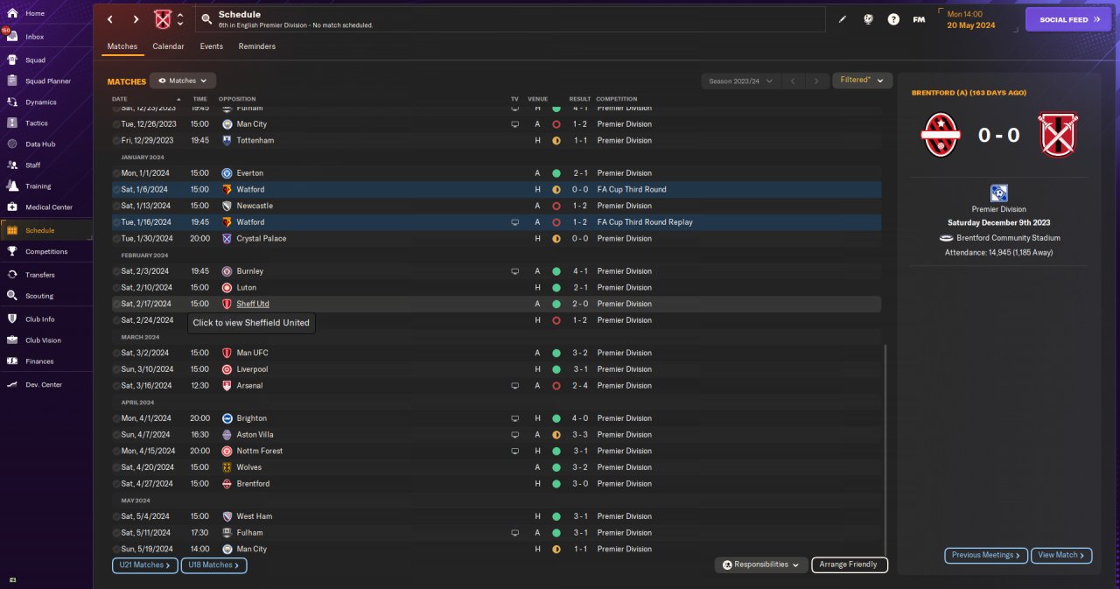Open the Filtered dropdown
Screen dimensions: 1120x589
click(862, 81)
